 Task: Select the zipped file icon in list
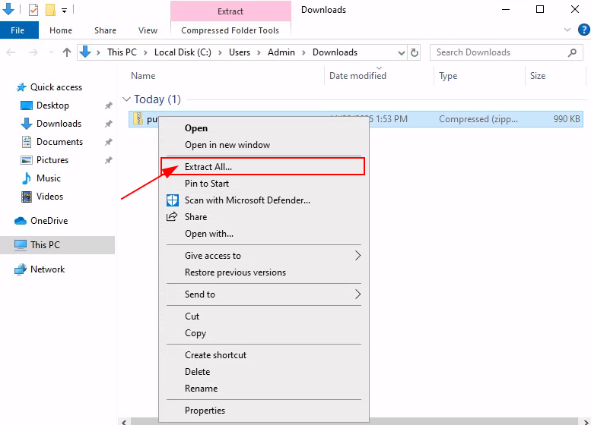click(138, 119)
